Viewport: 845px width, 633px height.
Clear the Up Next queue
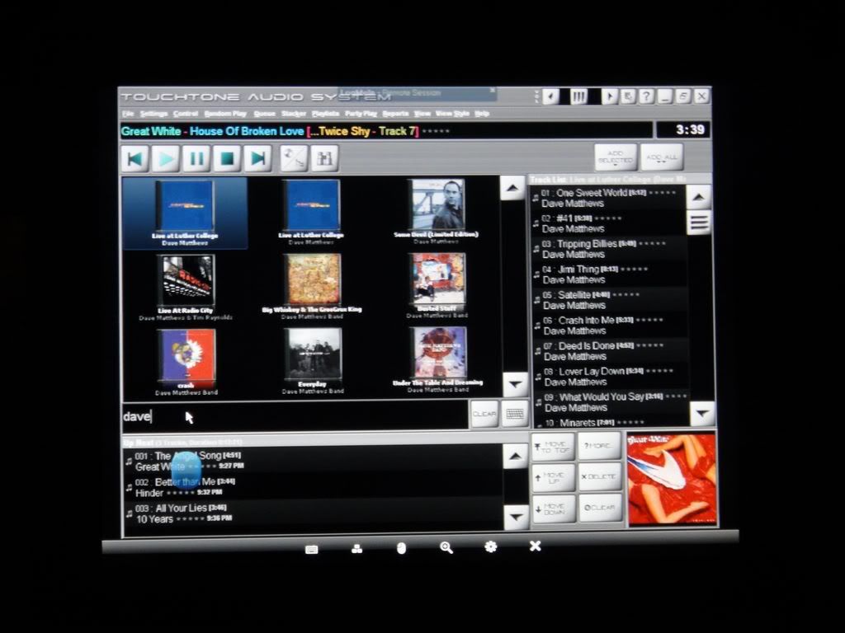point(601,508)
